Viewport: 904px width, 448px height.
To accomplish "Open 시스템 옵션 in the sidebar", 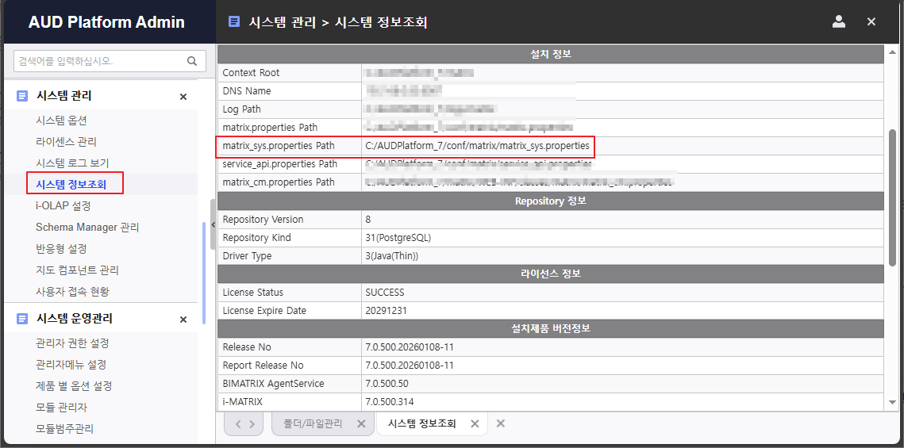I will tap(61, 121).
